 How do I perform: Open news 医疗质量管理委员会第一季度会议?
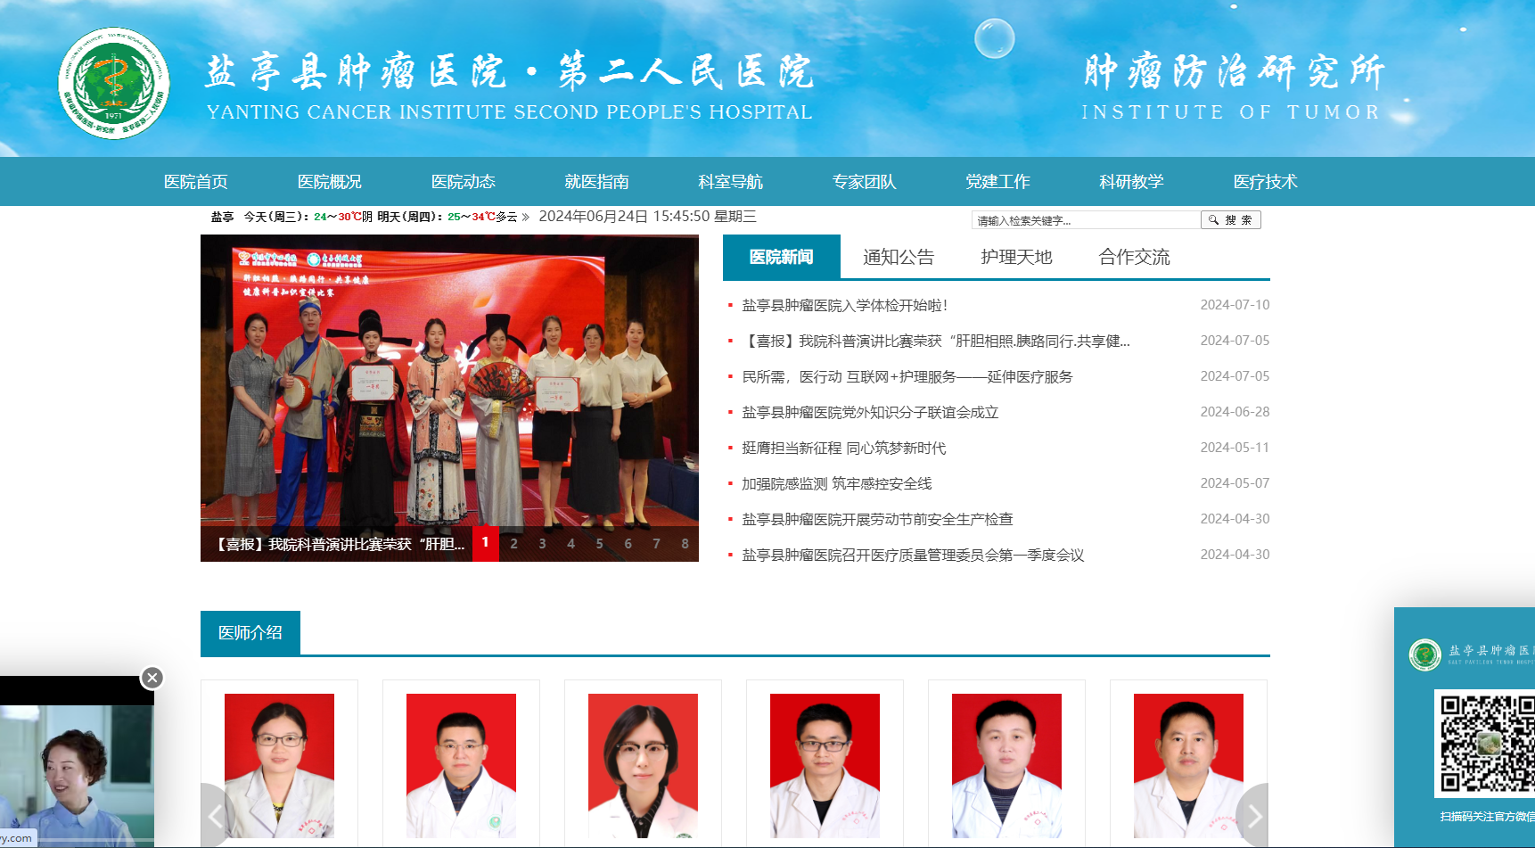tap(913, 555)
